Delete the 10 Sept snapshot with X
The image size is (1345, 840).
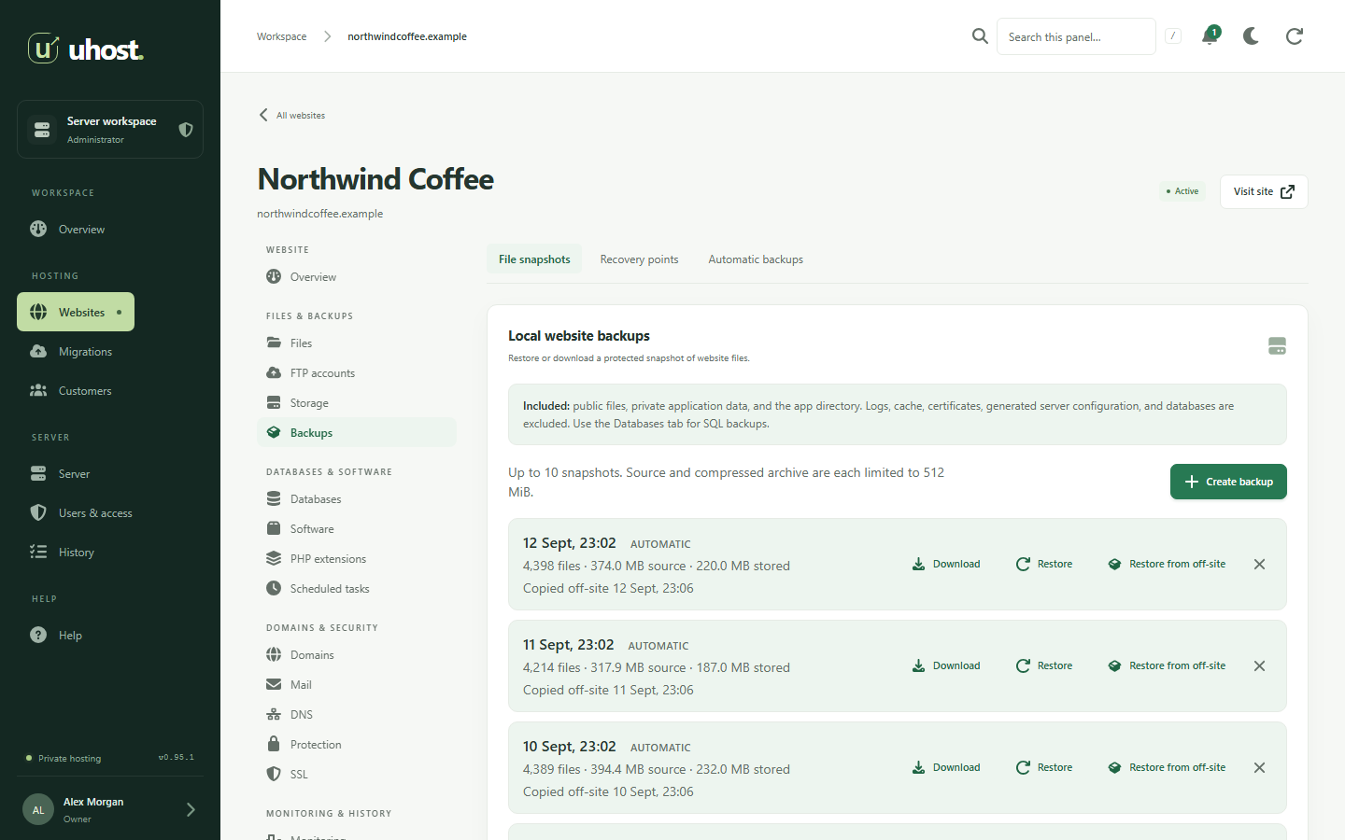[x=1259, y=768]
